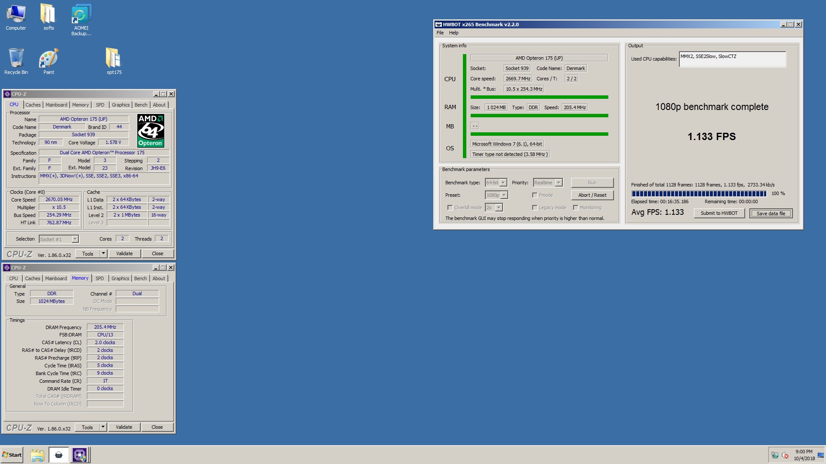Click the volume muted tray icon

point(785,455)
